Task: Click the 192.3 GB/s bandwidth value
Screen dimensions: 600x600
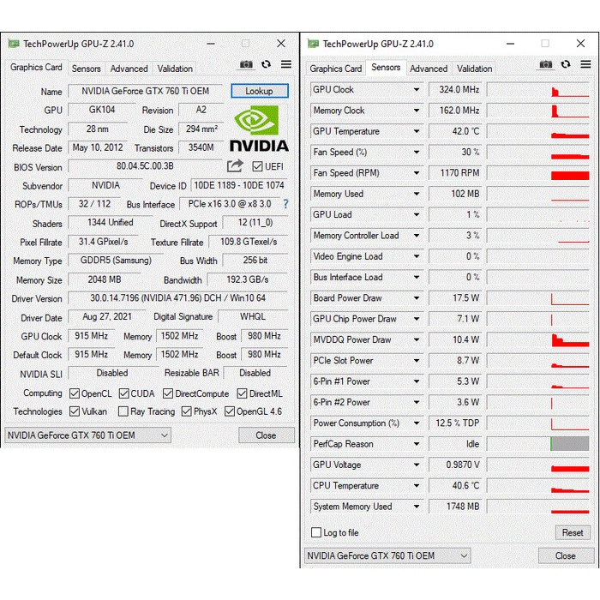Action: pyautogui.click(x=248, y=279)
